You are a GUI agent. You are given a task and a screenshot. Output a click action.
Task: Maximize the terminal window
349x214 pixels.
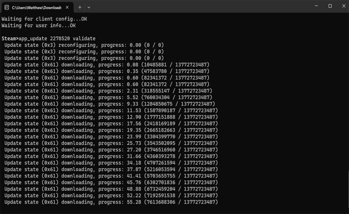(x=330, y=6)
